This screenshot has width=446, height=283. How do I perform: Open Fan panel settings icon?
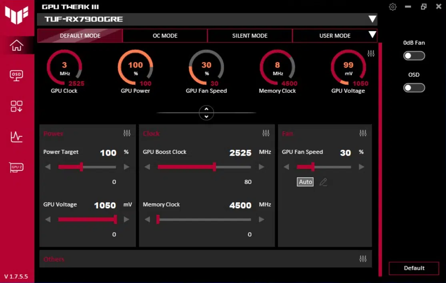tap(363, 133)
